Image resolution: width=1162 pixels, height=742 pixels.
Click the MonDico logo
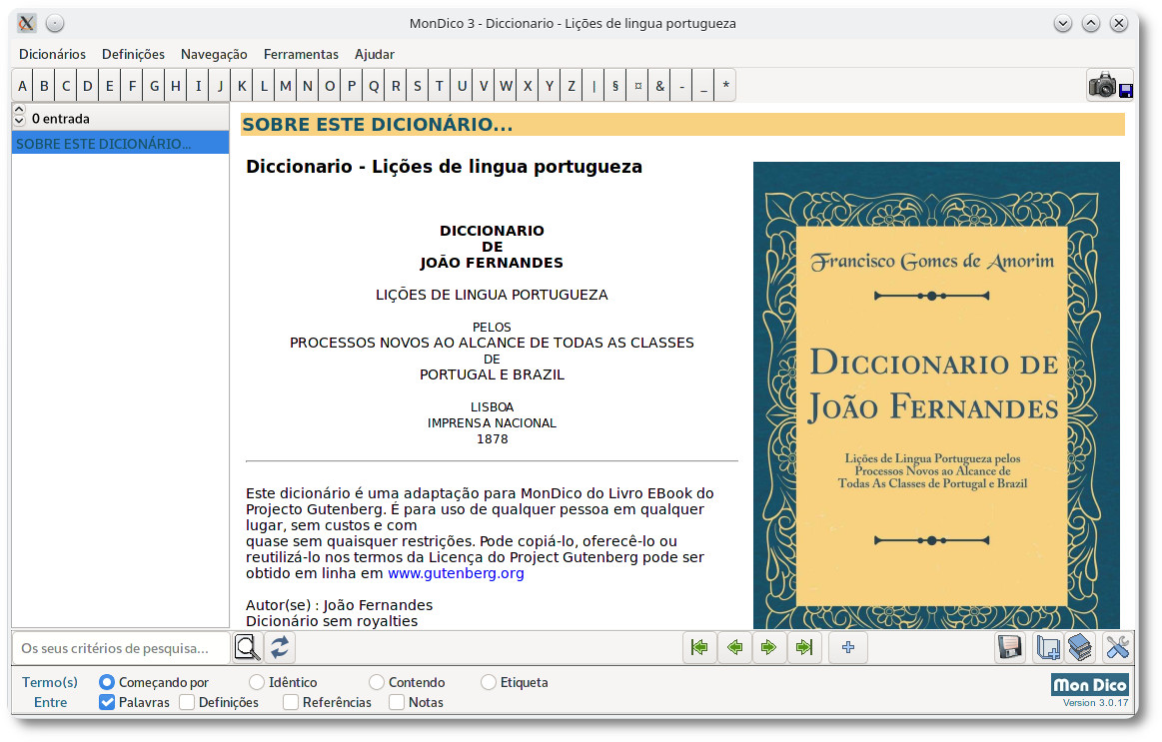pyautogui.click(x=1090, y=685)
